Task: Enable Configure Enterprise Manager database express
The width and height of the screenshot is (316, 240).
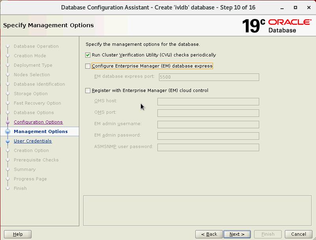Action: coord(88,66)
